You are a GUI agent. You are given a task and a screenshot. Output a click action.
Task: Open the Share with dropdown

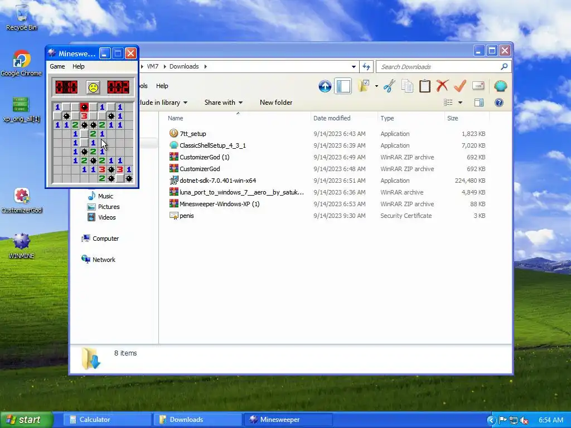[x=224, y=103]
